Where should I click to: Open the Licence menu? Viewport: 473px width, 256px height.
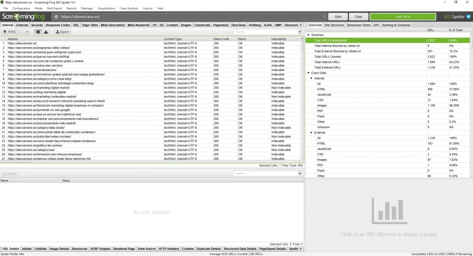[x=147, y=8]
